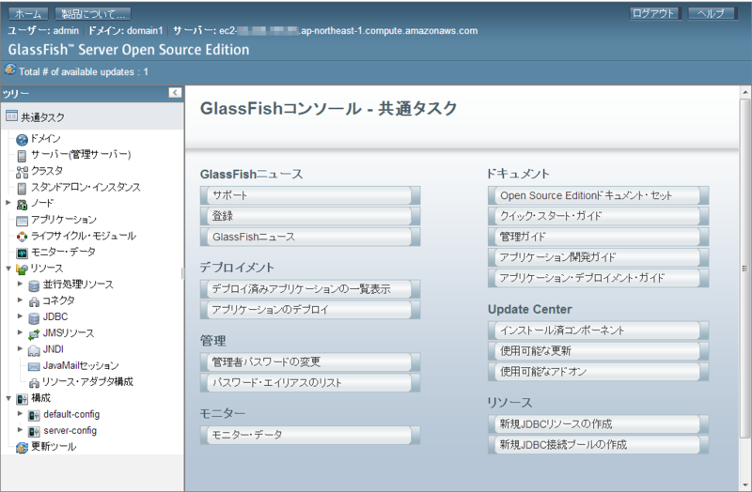Click the server-config icon

(34, 432)
